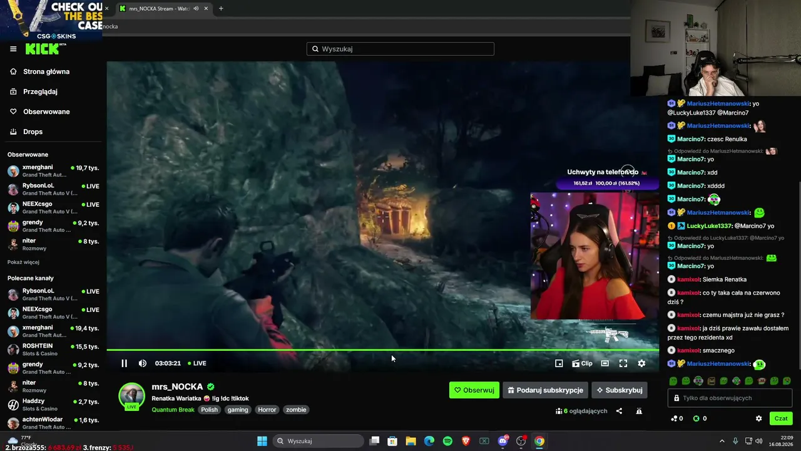
Task: Open Task View on the taskbar
Action: (x=374, y=441)
